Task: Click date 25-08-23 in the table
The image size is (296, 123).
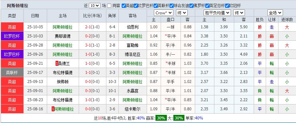Action: 35,100
